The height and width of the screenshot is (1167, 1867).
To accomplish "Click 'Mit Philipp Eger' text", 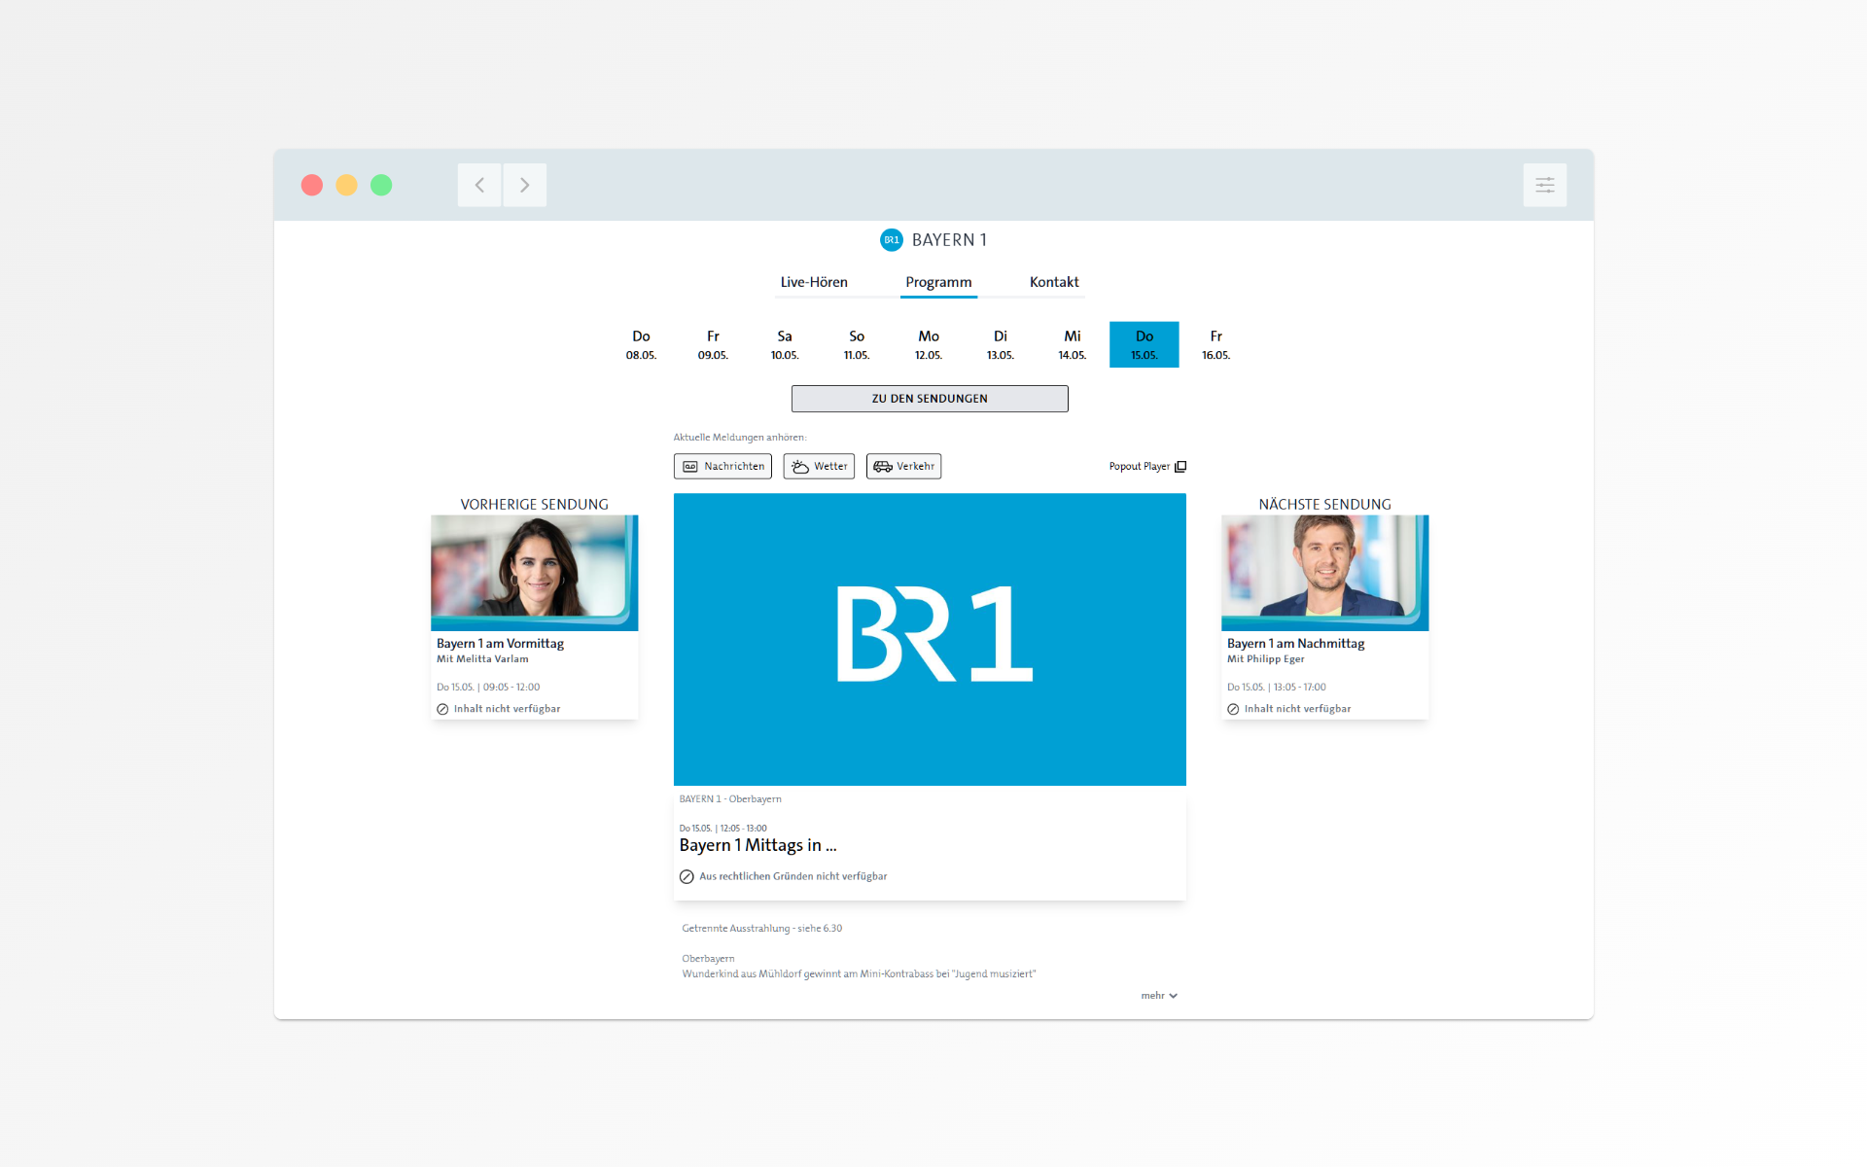I will coord(1265,659).
